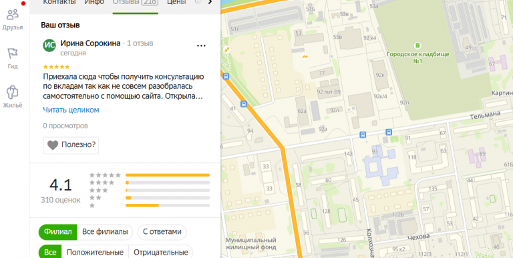The width and height of the screenshot is (513, 258).
Task: Click the heart icon in Полезно button
Action: (x=53, y=145)
